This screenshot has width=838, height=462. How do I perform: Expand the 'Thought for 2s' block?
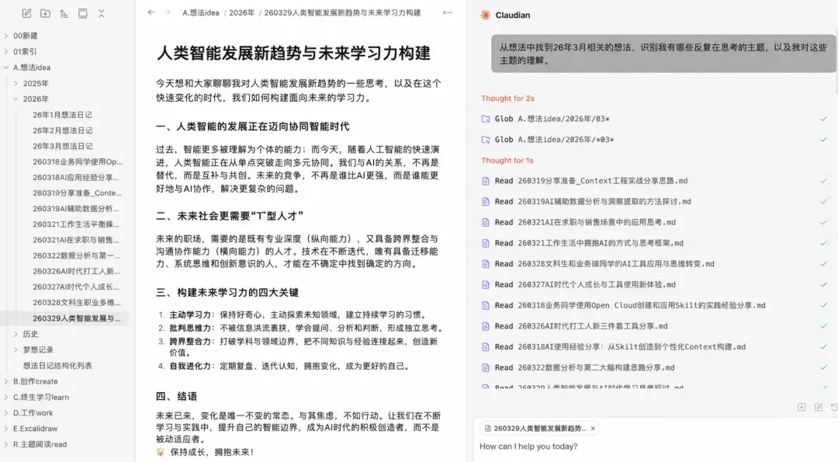point(507,99)
